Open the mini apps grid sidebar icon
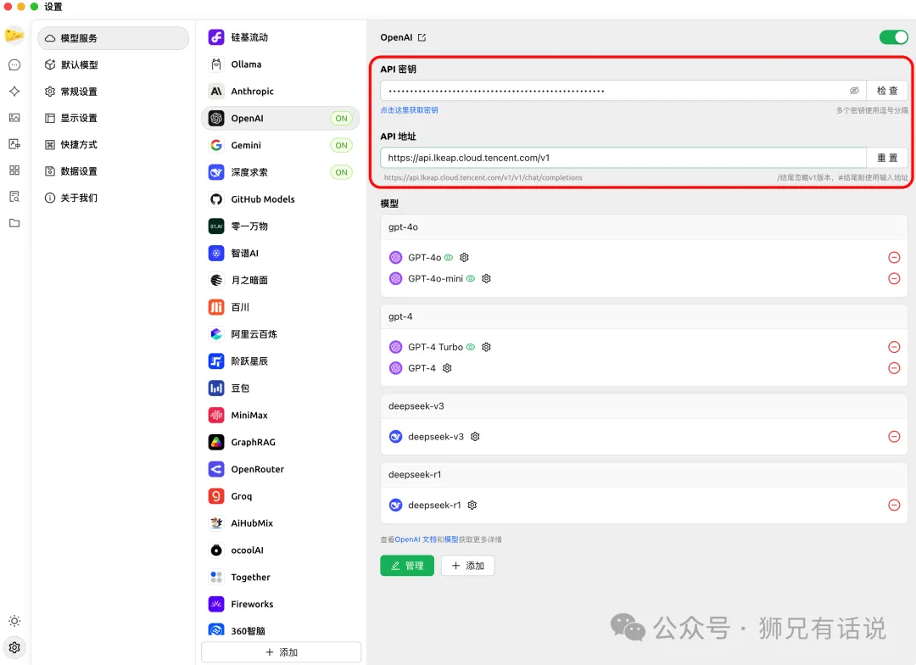 [14, 170]
